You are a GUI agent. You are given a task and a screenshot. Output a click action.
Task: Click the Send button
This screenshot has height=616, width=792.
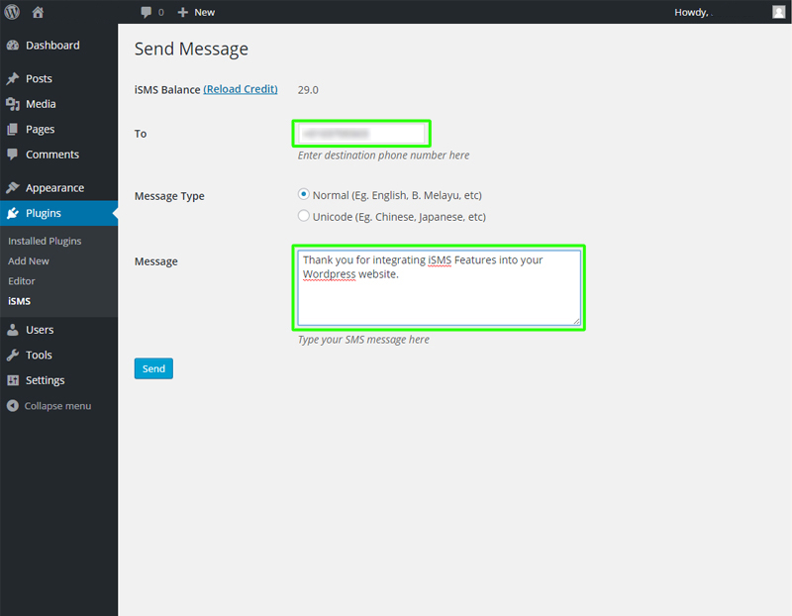click(153, 368)
